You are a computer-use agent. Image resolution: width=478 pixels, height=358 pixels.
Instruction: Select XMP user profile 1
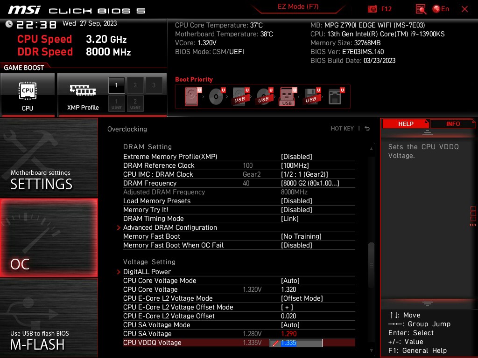(x=116, y=103)
